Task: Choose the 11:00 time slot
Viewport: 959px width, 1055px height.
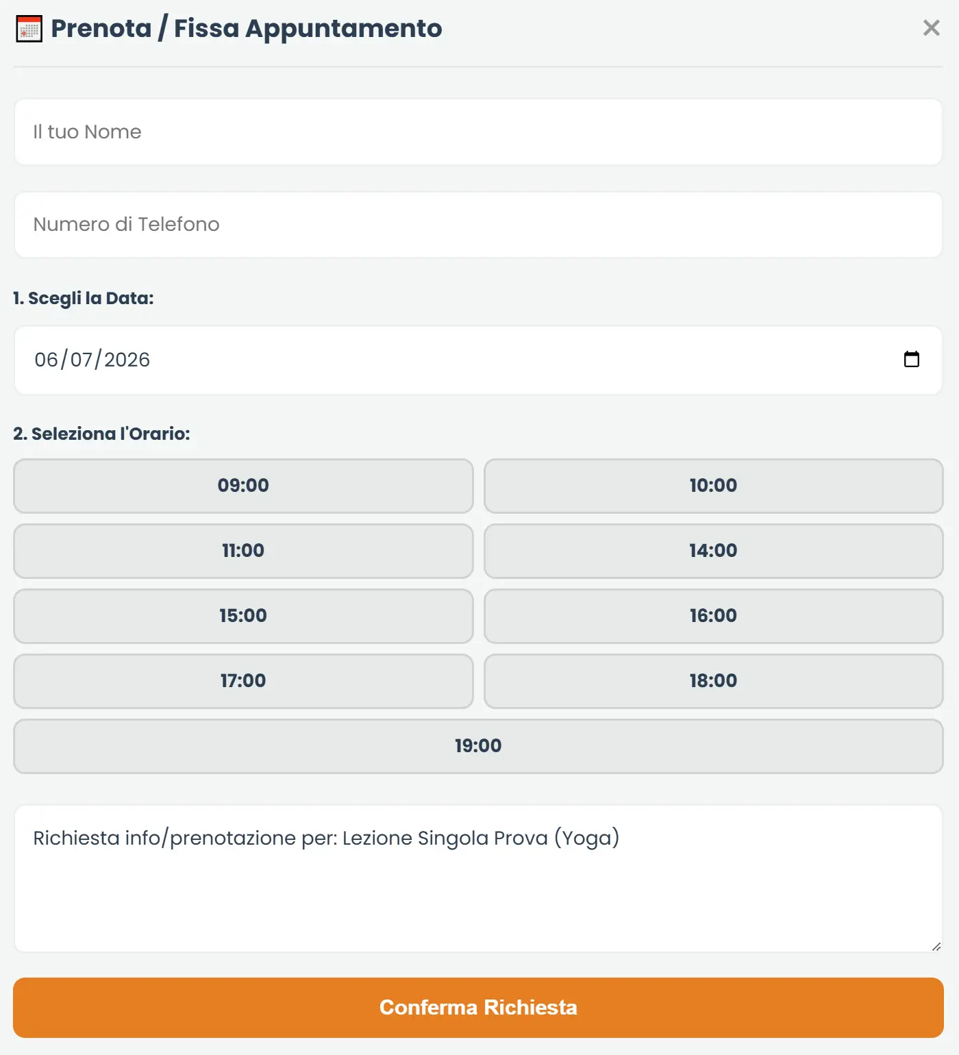Action: [x=243, y=551]
